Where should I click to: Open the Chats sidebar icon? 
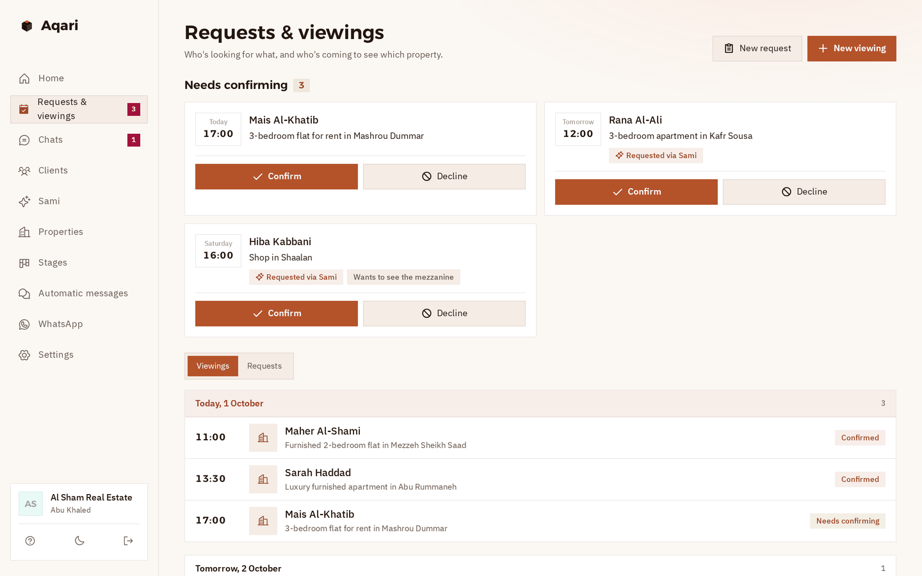pos(24,140)
